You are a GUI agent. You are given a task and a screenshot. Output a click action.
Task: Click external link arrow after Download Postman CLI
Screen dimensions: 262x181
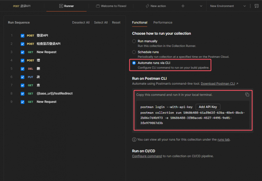click(237, 84)
